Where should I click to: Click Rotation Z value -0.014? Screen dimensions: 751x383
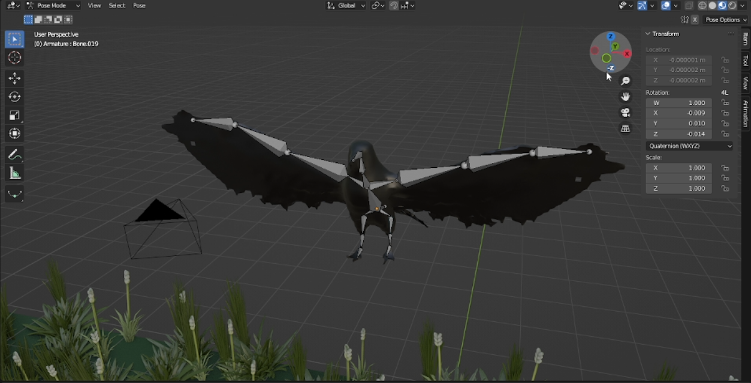pyautogui.click(x=678, y=134)
